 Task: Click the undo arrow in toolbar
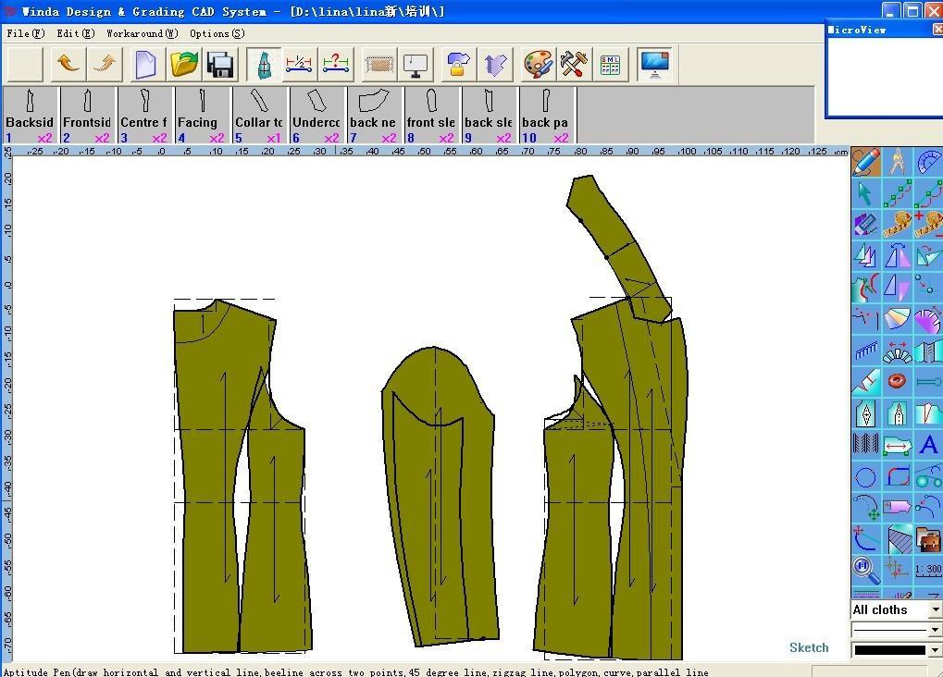[68, 64]
